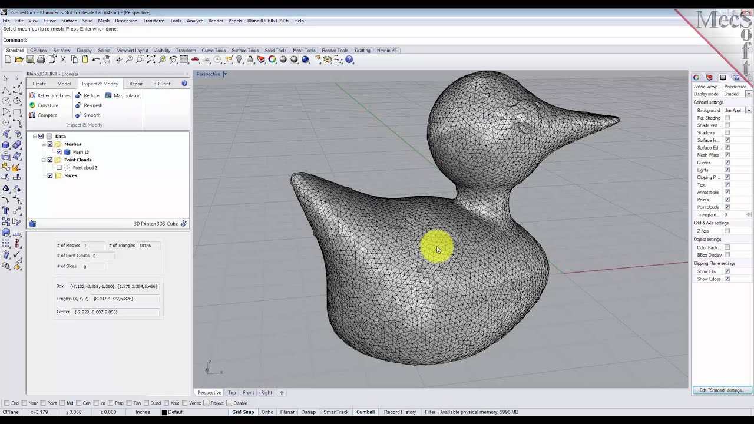Viewport: 754px width, 424px height.
Task: Toggle the Show Fills checkbox
Action: tap(727, 271)
